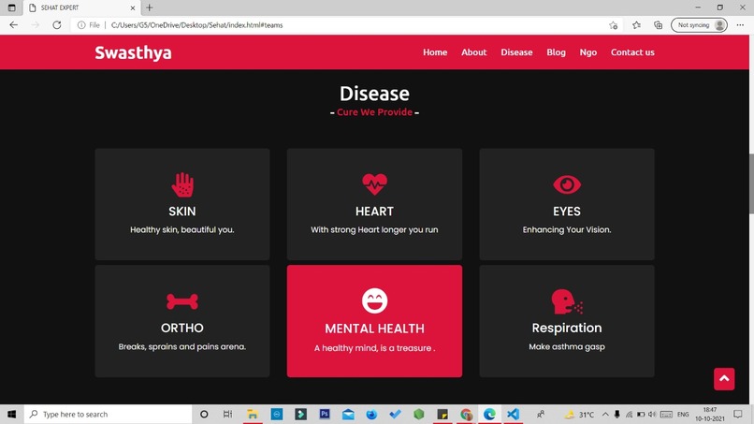The image size is (754, 424).
Task: Click the page vertical scrollbar thumb
Action: (x=751, y=183)
